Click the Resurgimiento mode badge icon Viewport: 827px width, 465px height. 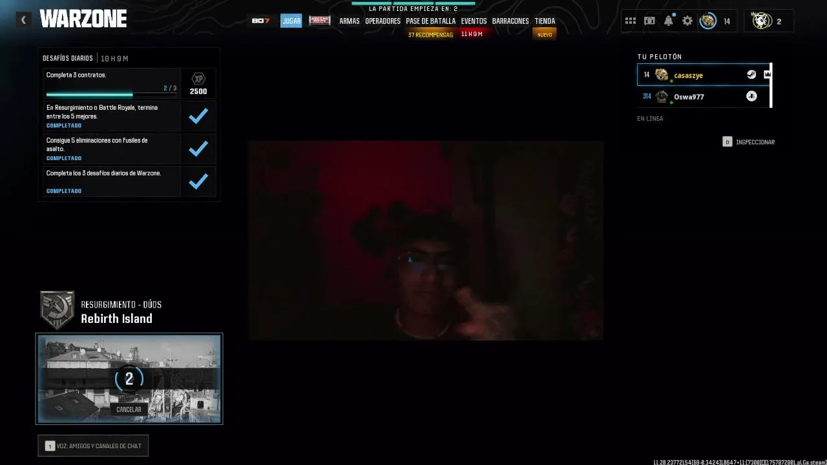pos(57,309)
